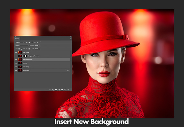This screenshot has height=127, width=184.
Task: Click the add layer style fx icon
Action: 53,90
